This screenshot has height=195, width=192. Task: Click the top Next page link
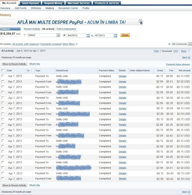pyautogui.click(x=185, y=58)
